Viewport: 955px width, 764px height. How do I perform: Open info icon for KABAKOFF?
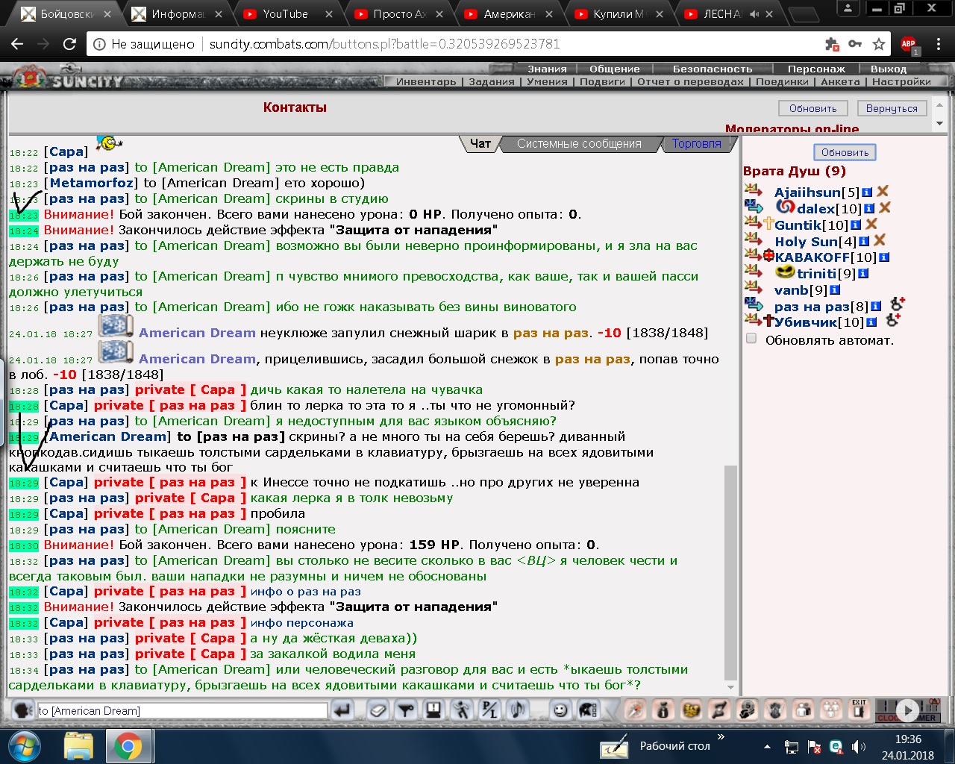tap(884, 257)
